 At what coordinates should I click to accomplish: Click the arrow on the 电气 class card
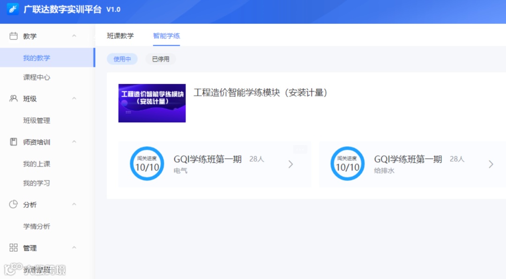(291, 165)
